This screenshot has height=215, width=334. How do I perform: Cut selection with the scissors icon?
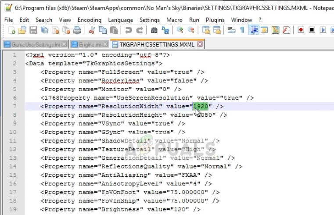(x=92, y=30)
